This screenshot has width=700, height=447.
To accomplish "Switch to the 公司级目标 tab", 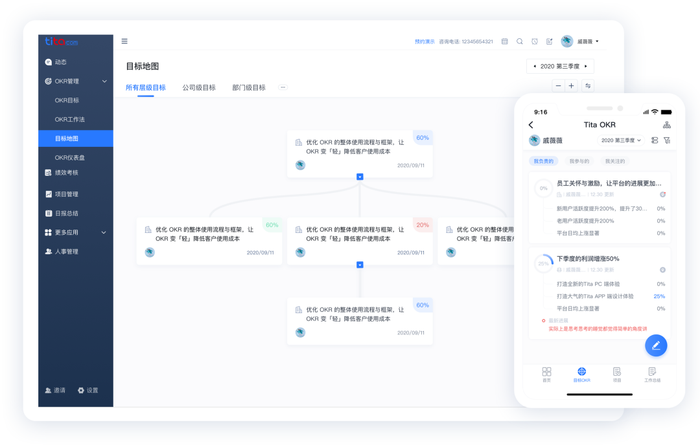I will click(x=199, y=88).
